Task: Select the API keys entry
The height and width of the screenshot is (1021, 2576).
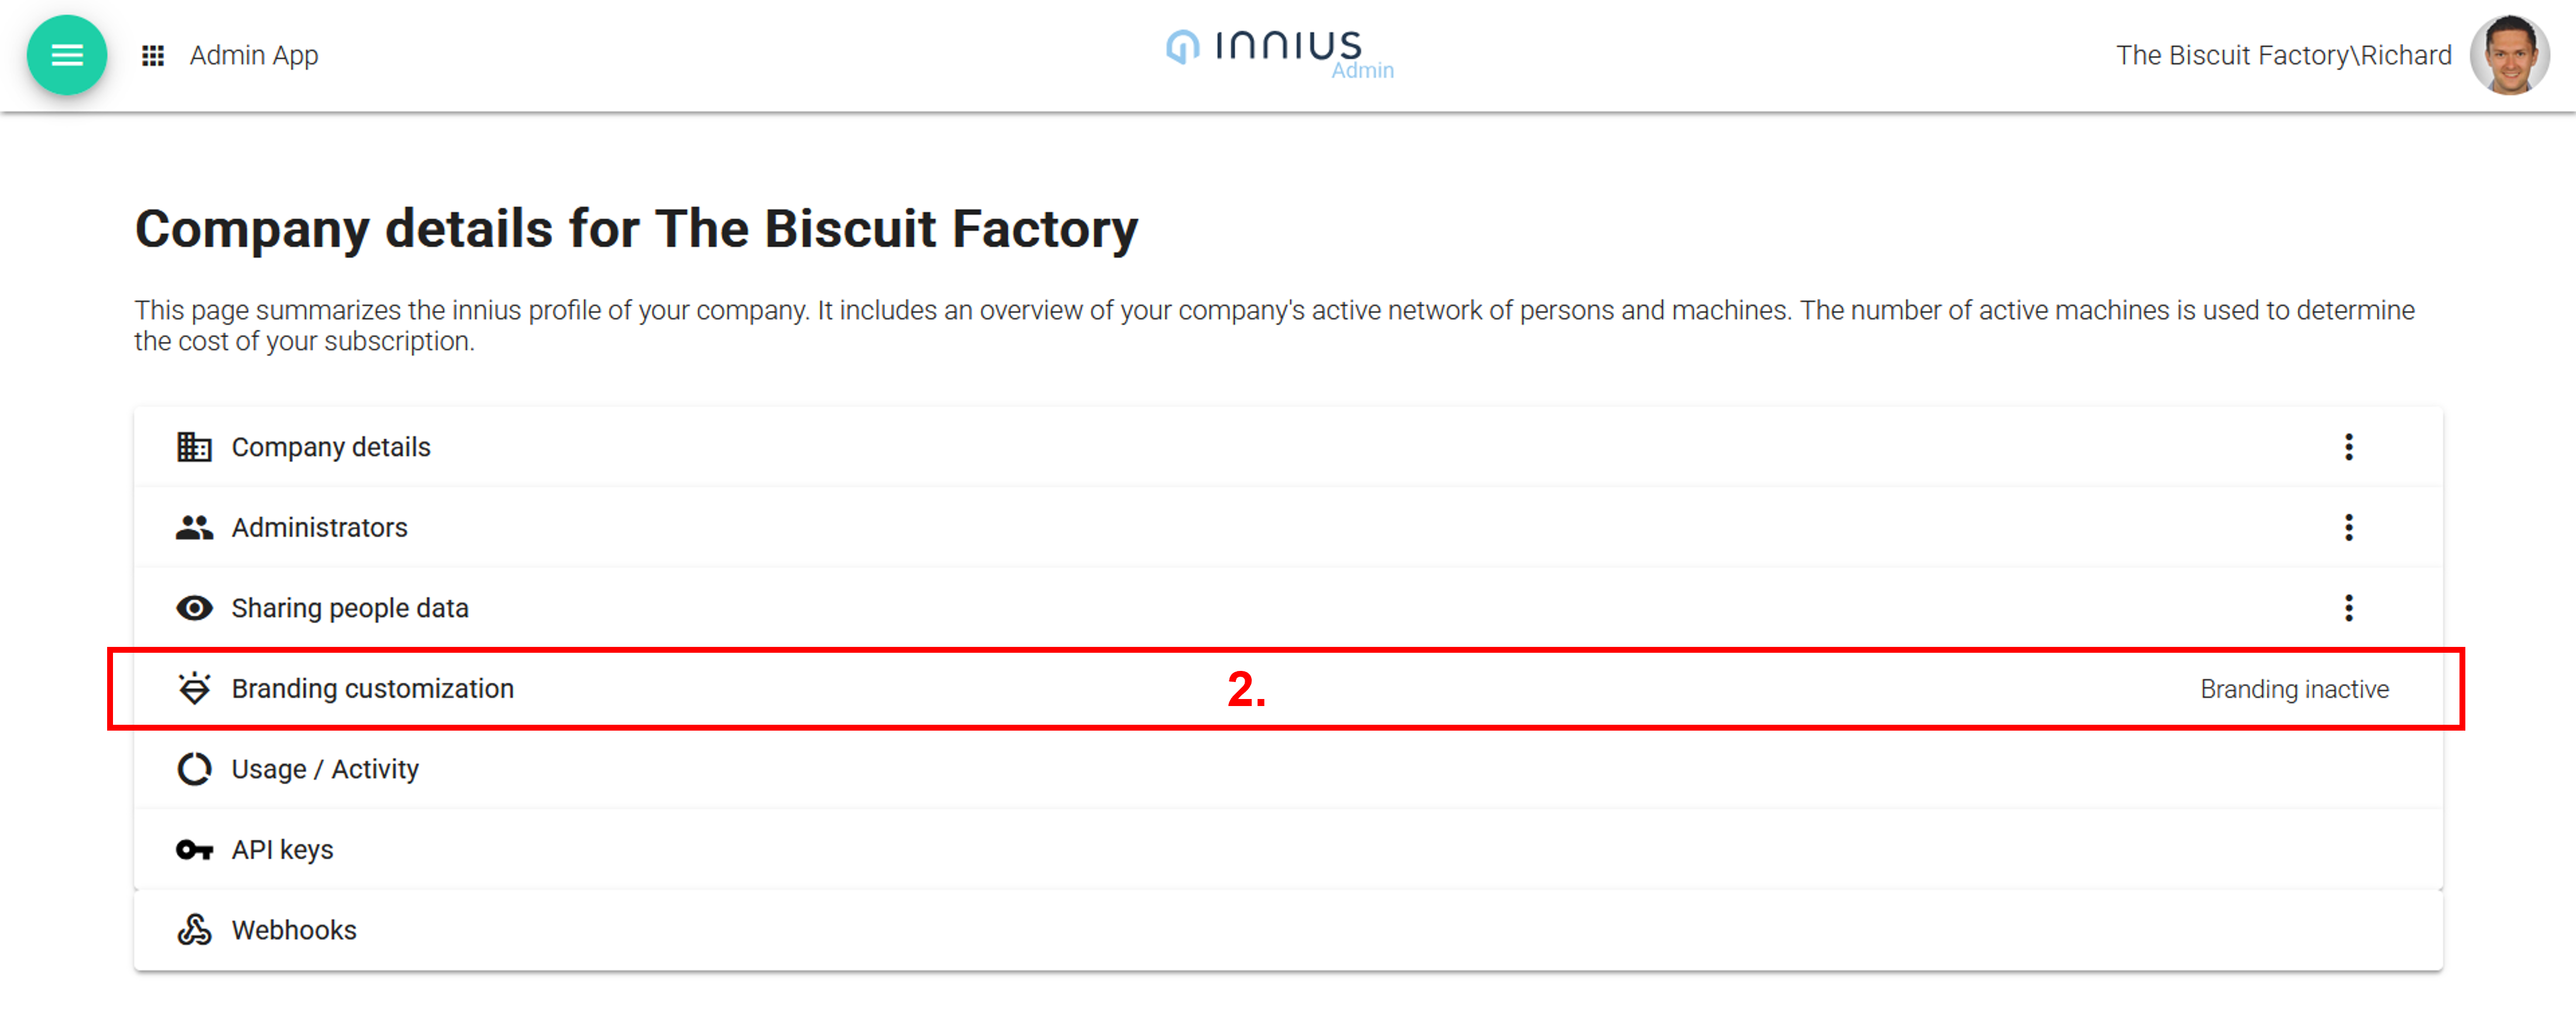Action: click(283, 850)
